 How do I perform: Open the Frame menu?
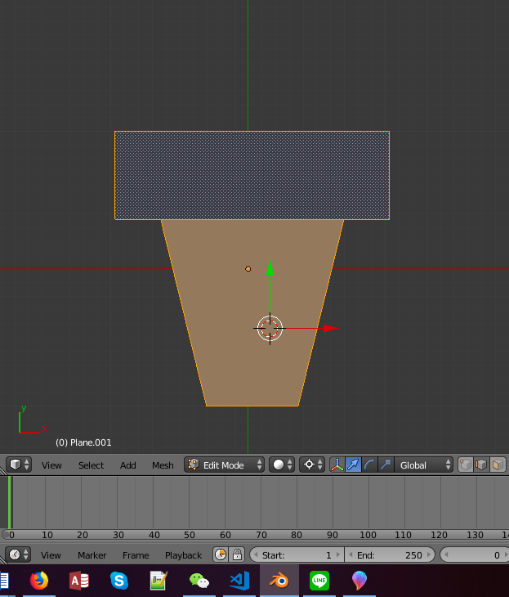pos(136,555)
